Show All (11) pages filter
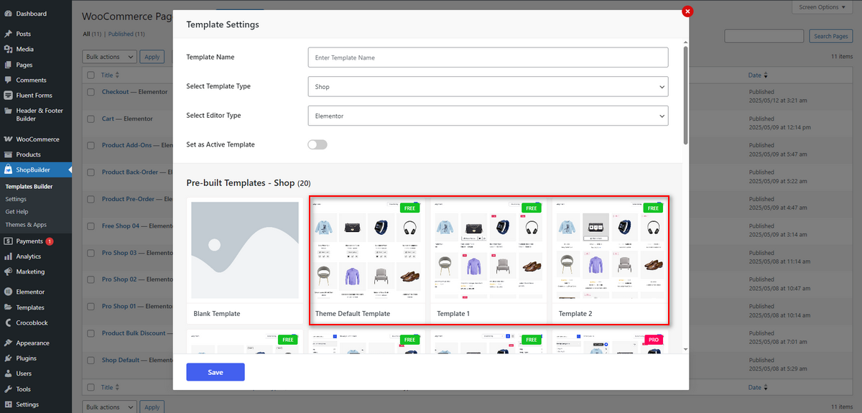The width and height of the screenshot is (862, 413). 93,34
